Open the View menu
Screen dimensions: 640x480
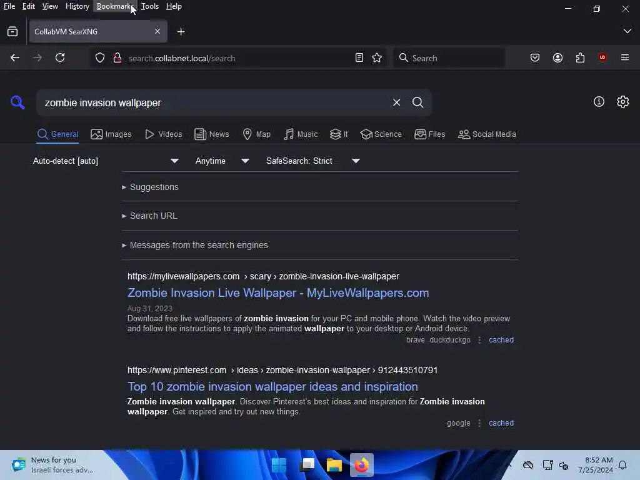click(50, 6)
